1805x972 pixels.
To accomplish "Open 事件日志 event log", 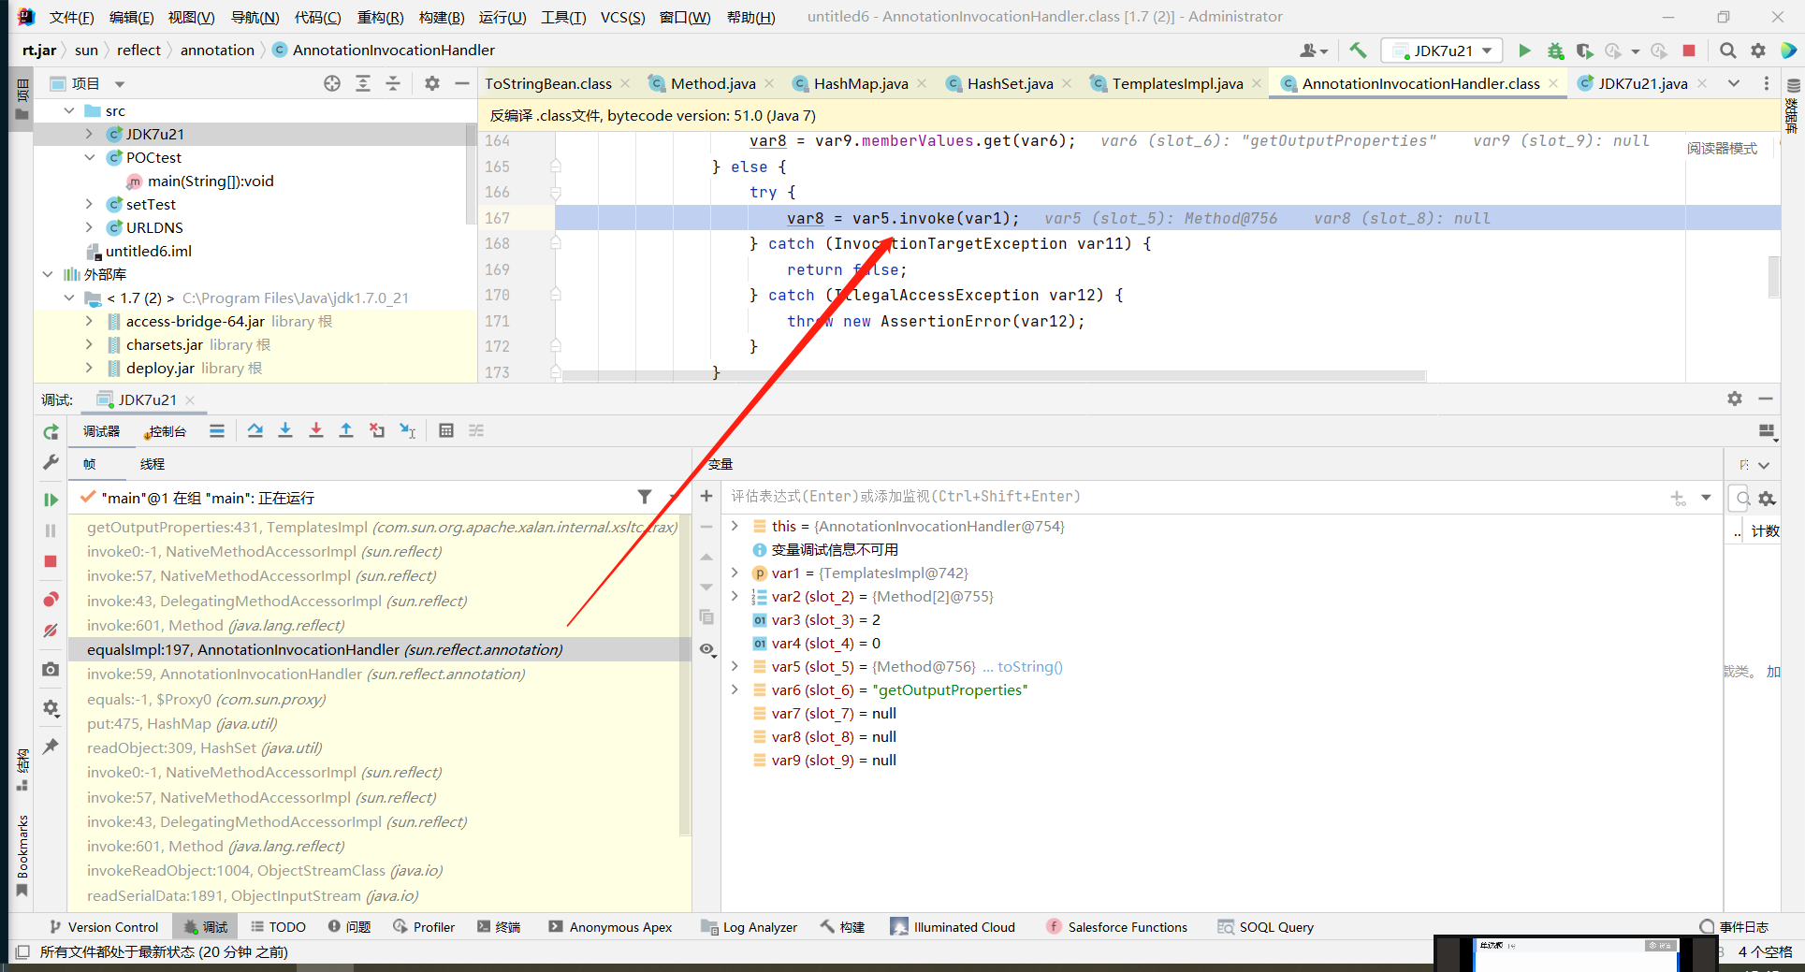I will click(x=1734, y=927).
